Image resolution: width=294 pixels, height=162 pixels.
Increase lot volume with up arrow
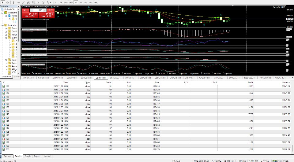coord(45,10)
